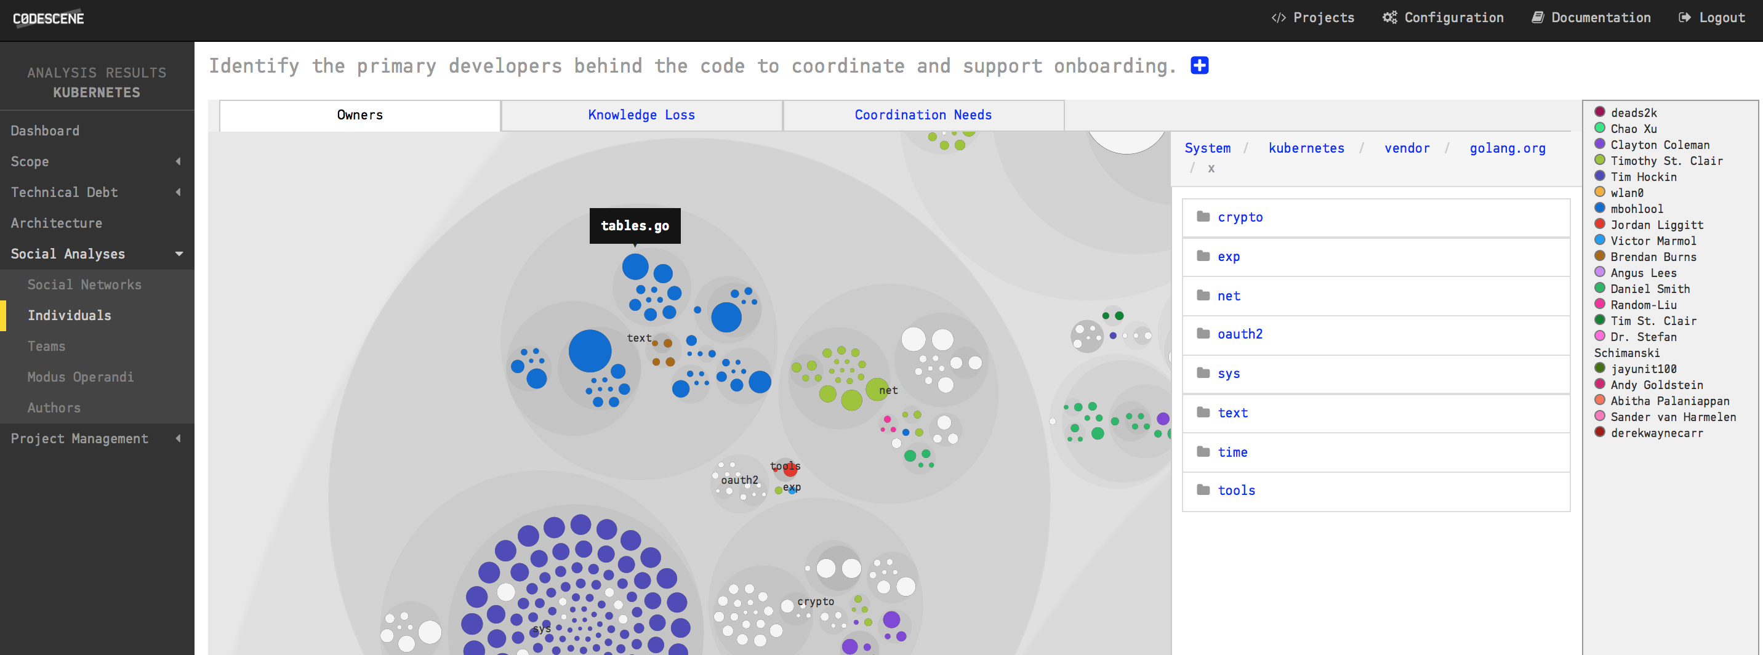Open Dashboard in the sidebar

tap(44, 131)
